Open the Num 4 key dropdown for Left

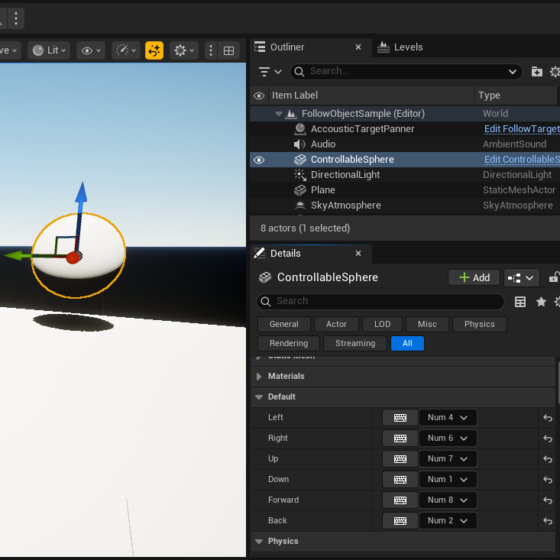pos(448,417)
